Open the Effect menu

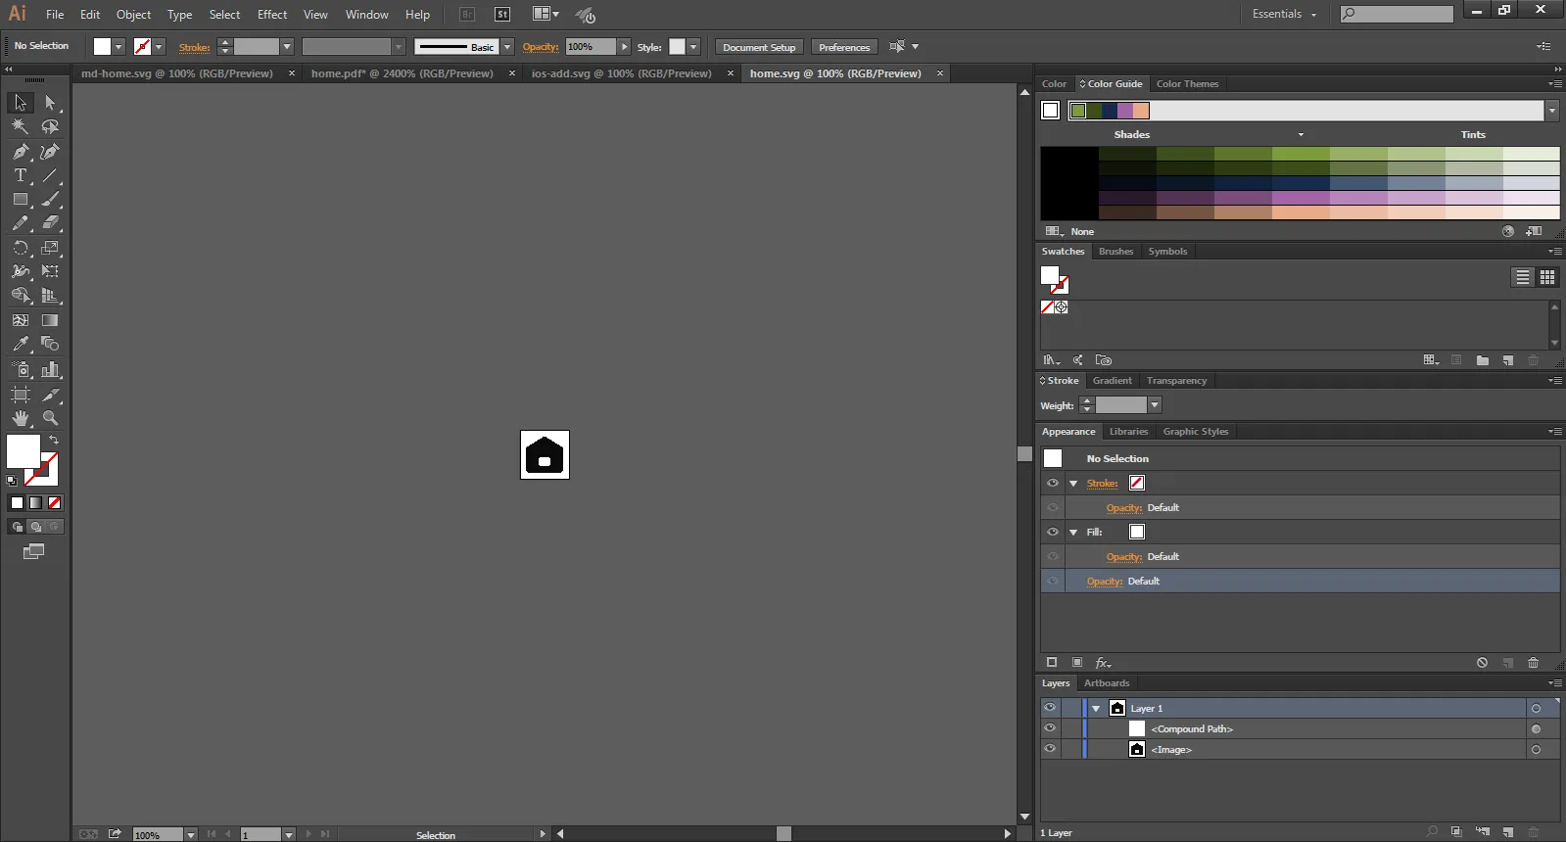(272, 15)
